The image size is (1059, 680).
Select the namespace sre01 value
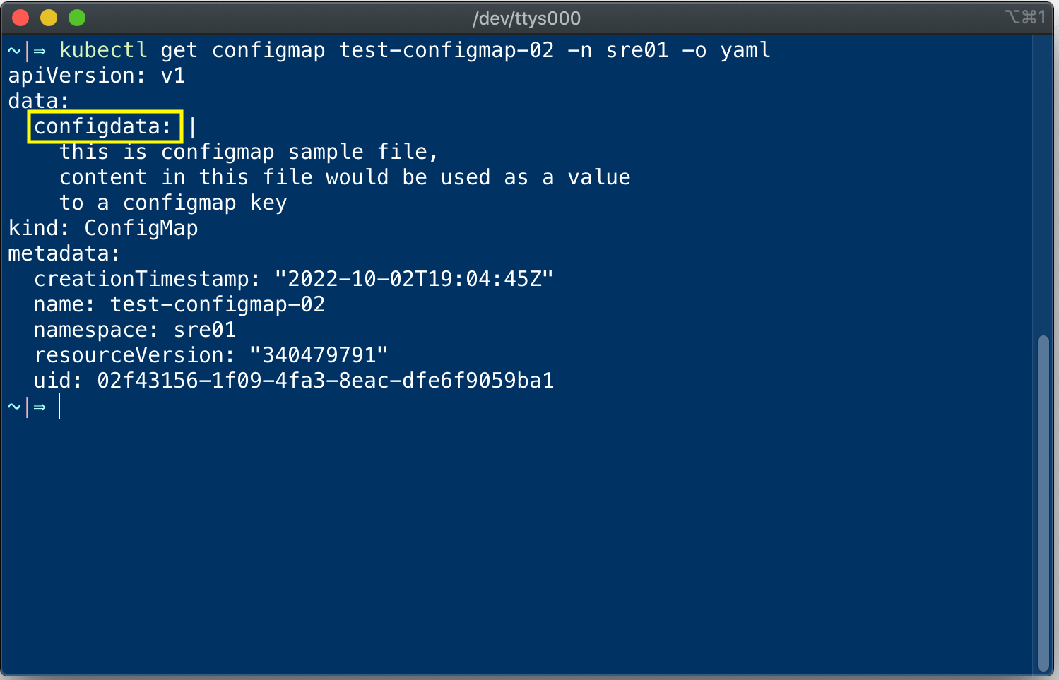click(204, 329)
